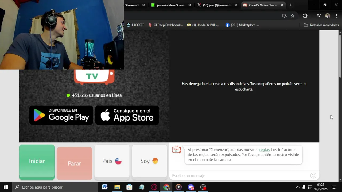Open the emoji picker smiley icon
This screenshot has width=342, height=192.
pos(313,175)
